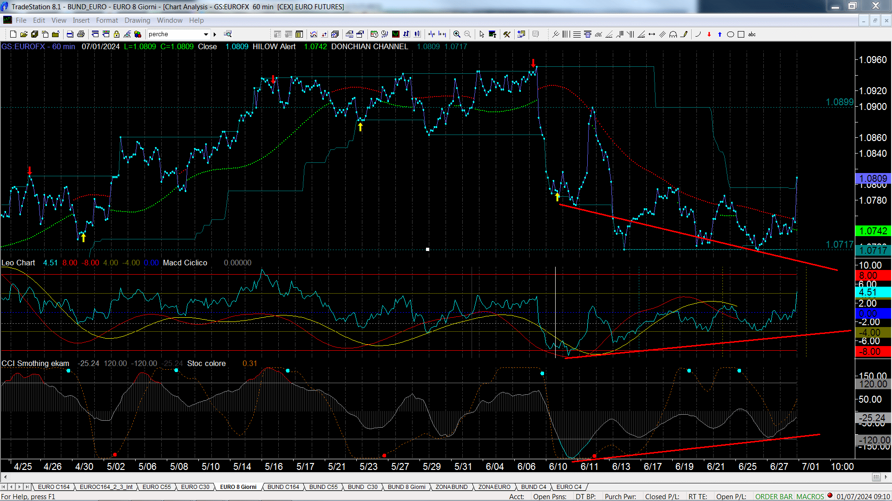Select the abc text drawing tool
This screenshot has height=501, width=892.
pos(752,34)
